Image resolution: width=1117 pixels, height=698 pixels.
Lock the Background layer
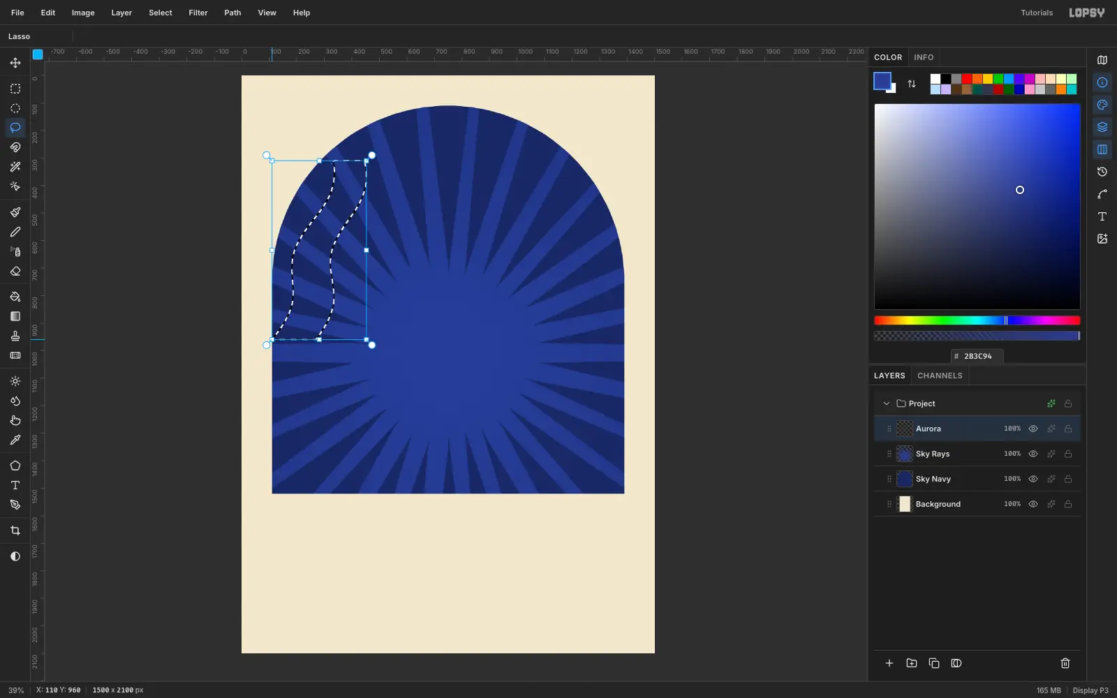(x=1068, y=504)
